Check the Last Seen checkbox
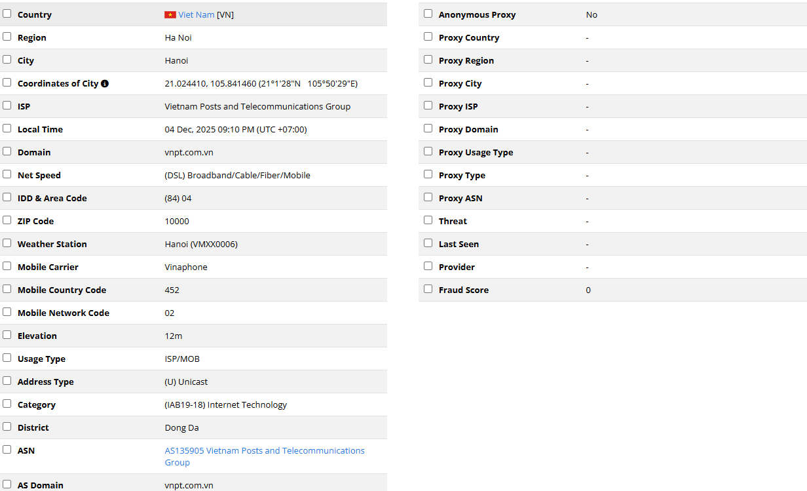807x491 pixels. [428, 243]
